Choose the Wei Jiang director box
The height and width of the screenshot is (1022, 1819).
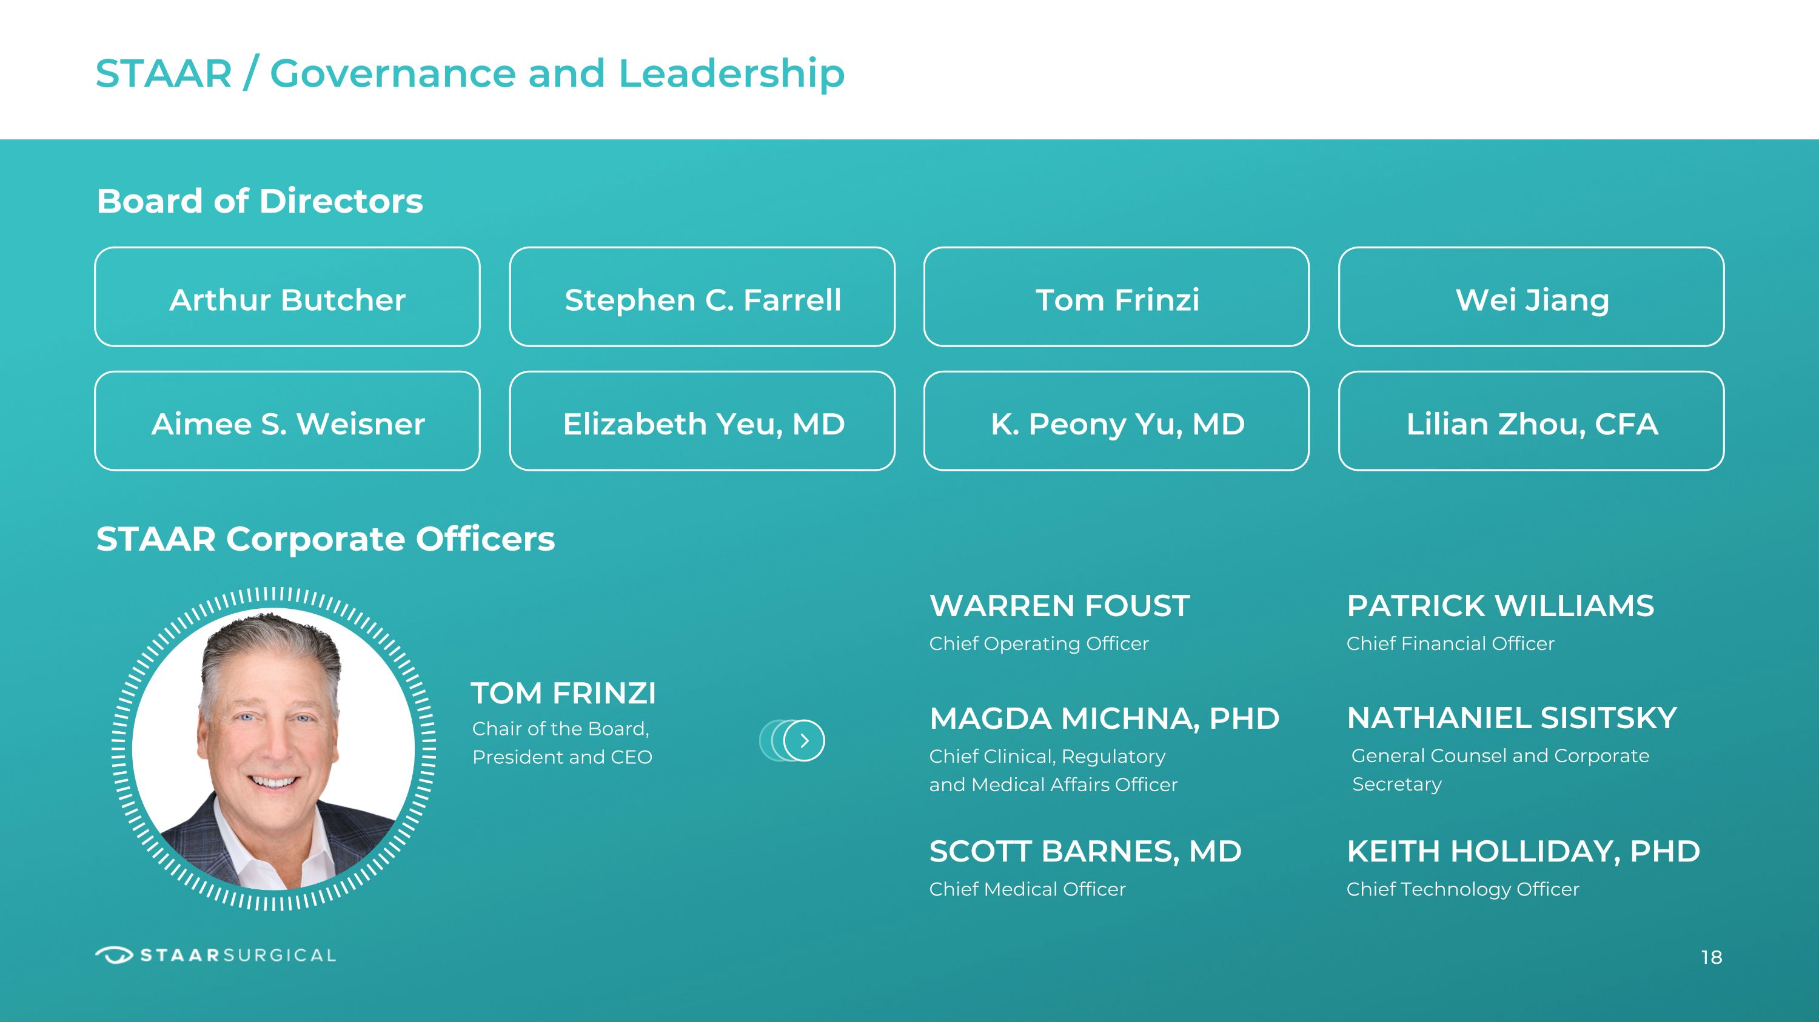pyautogui.click(x=1531, y=297)
